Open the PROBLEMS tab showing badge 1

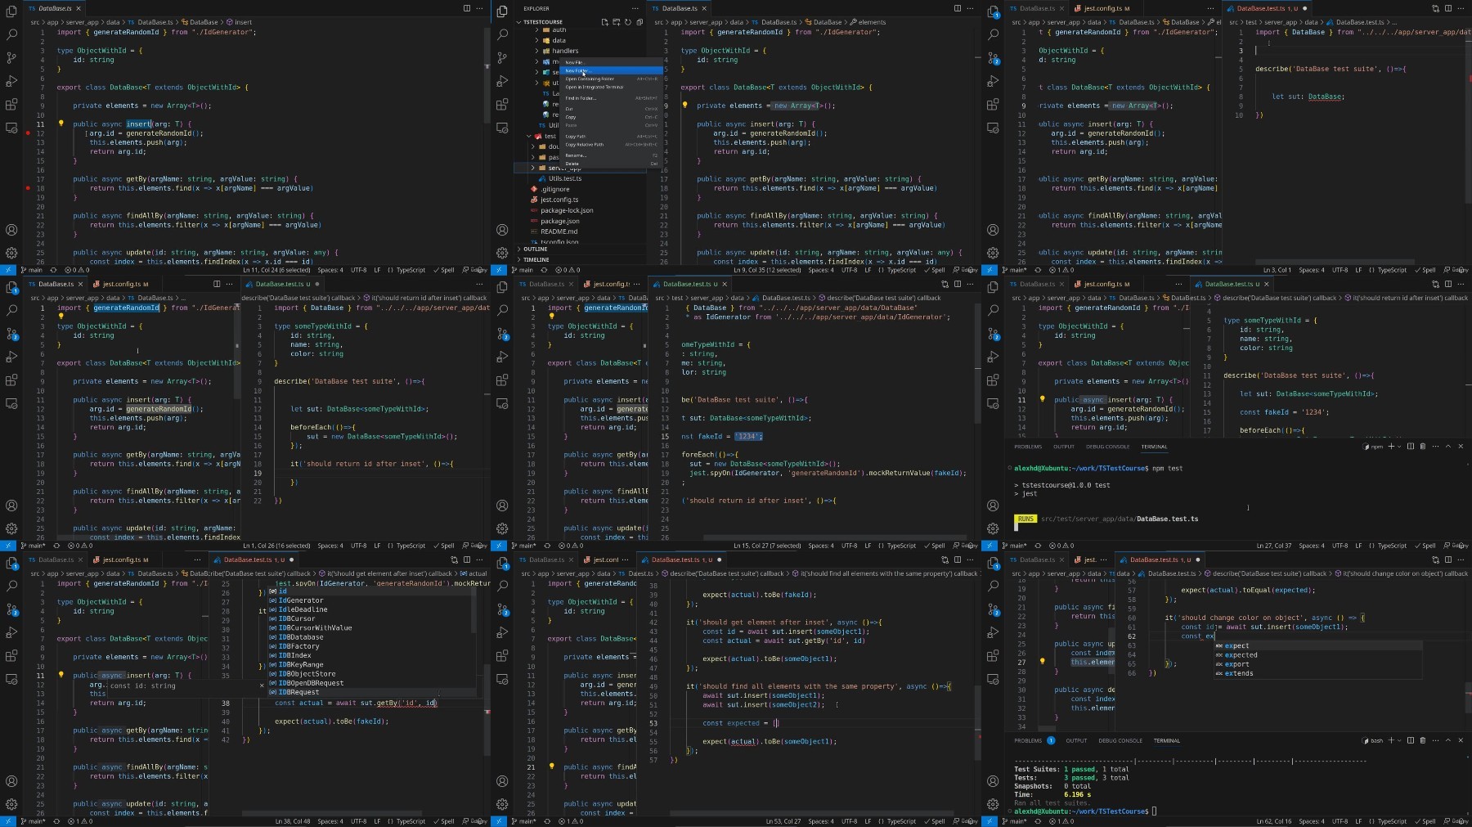point(1034,740)
